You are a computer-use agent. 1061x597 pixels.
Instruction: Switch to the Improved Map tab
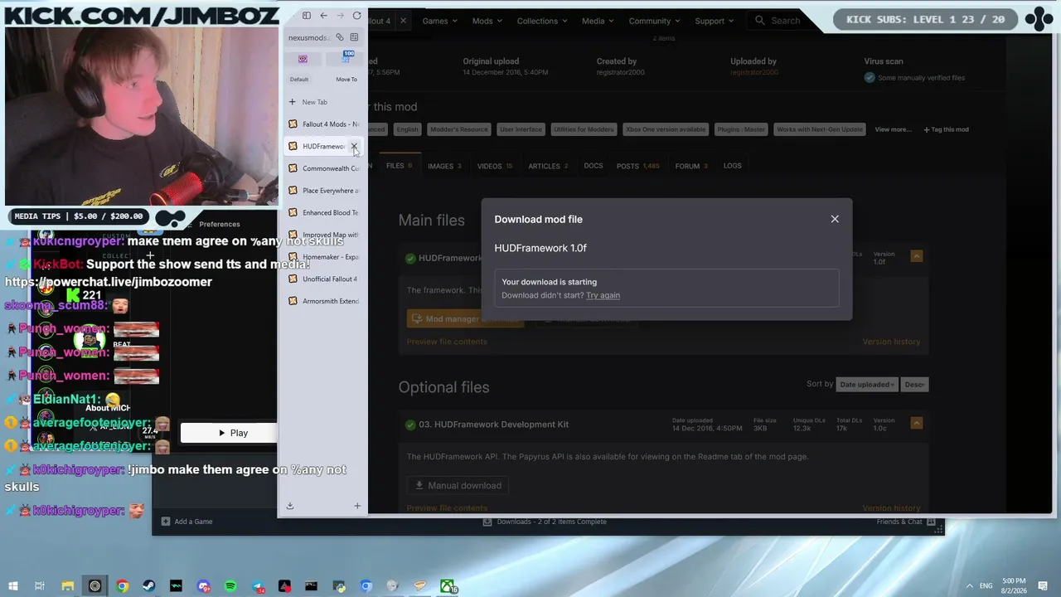pos(324,235)
